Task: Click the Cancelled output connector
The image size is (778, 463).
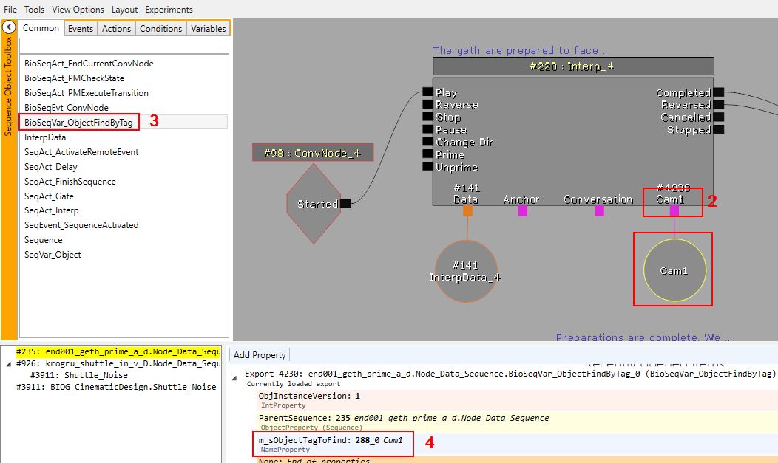Action: point(718,117)
